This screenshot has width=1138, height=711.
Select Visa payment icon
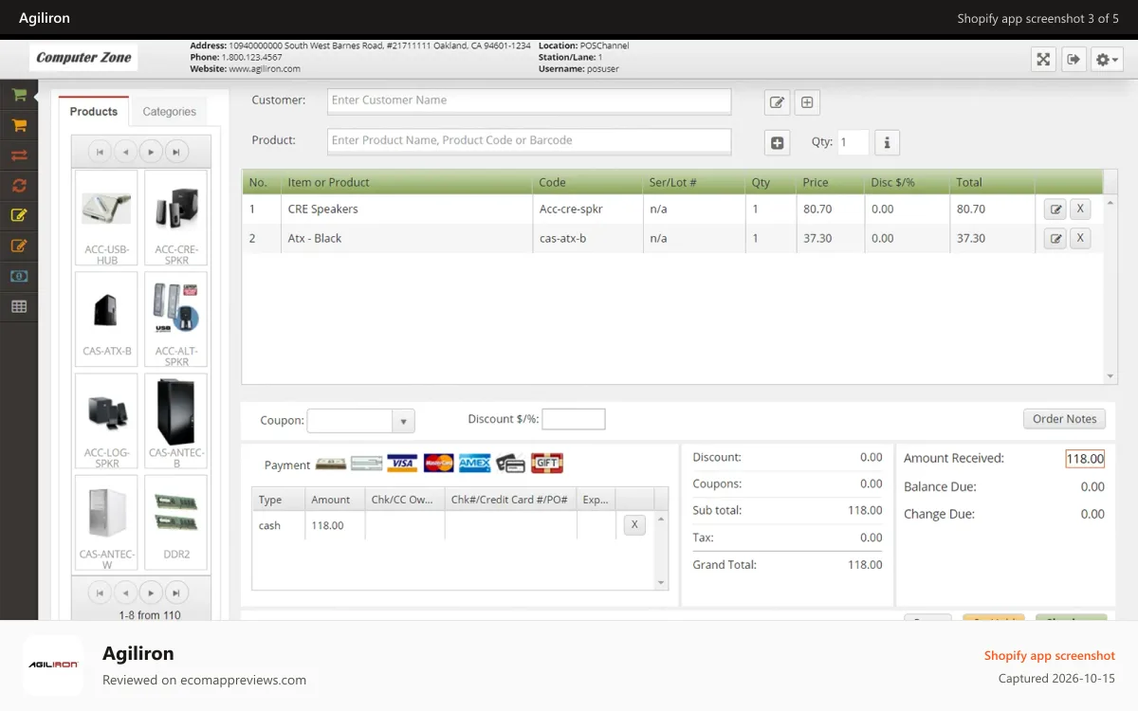pos(402,464)
